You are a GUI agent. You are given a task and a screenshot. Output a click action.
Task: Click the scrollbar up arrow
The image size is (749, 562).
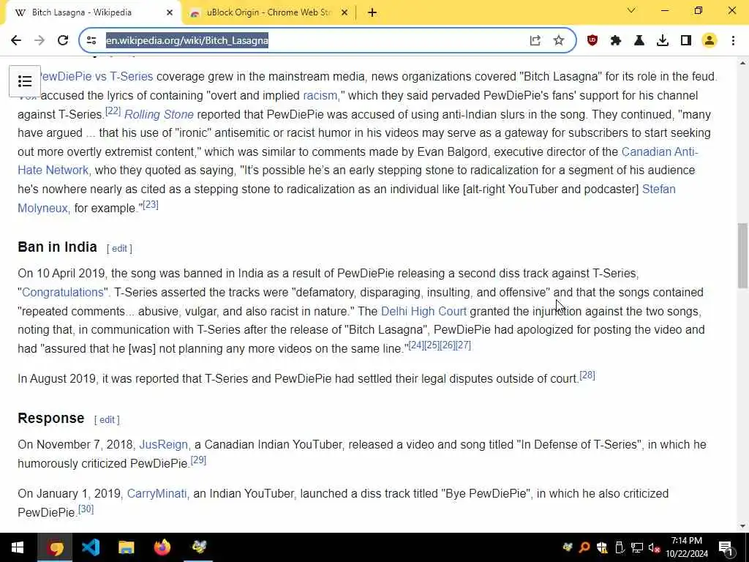click(x=742, y=63)
